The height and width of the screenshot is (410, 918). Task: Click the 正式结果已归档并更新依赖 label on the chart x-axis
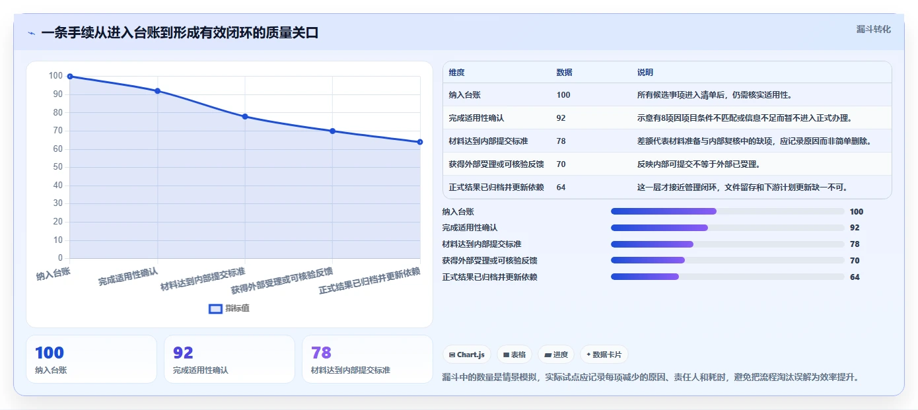click(370, 281)
